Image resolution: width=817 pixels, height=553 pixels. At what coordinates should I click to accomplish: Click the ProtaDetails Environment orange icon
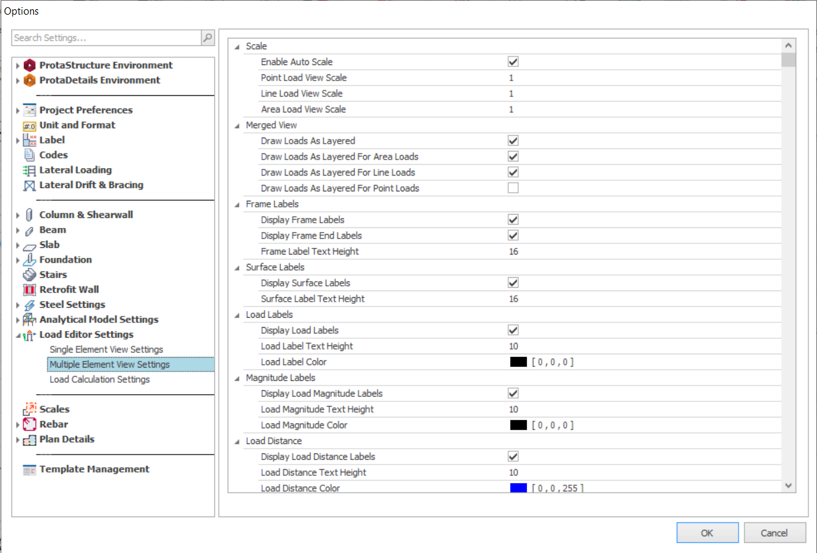[x=29, y=80]
